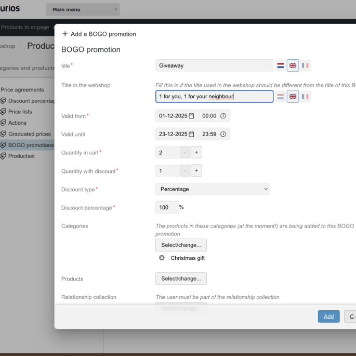The width and height of the screenshot is (356, 356).
Task: Open clock picker for Valid from time
Action: pyautogui.click(x=223, y=116)
